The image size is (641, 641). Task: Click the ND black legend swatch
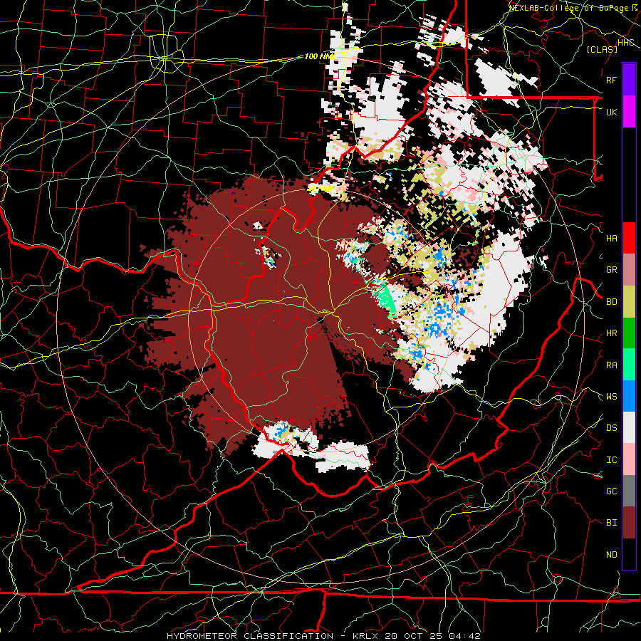629,554
